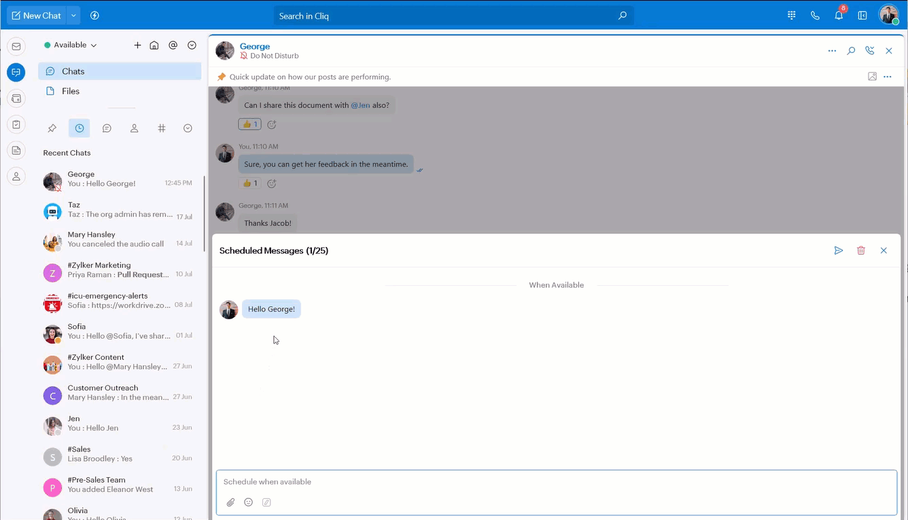Open the #icu-emergency-alerts channel

click(x=120, y=303)
